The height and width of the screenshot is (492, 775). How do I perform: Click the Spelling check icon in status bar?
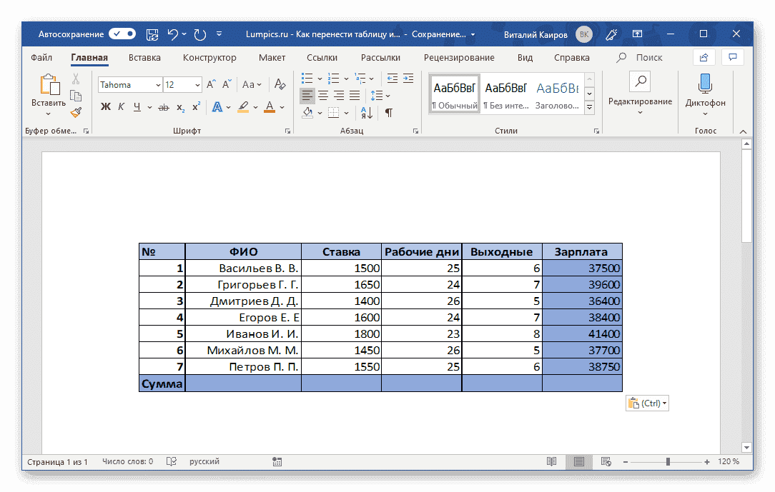(x=171, y=461)
